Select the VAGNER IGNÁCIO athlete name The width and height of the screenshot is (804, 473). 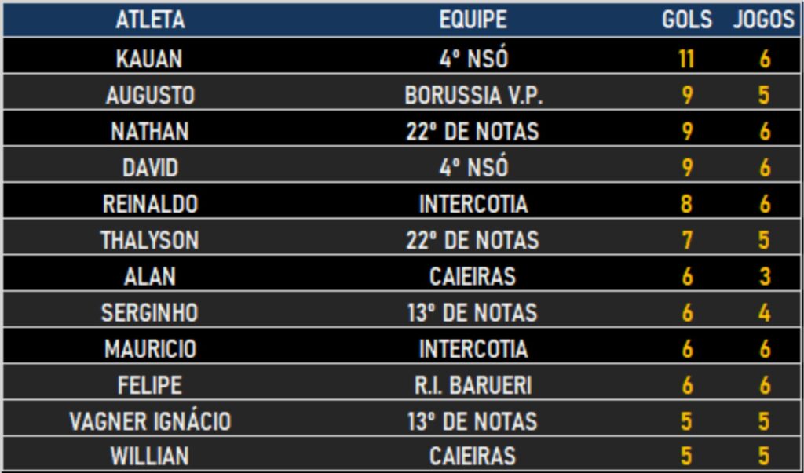coord(150,422)
